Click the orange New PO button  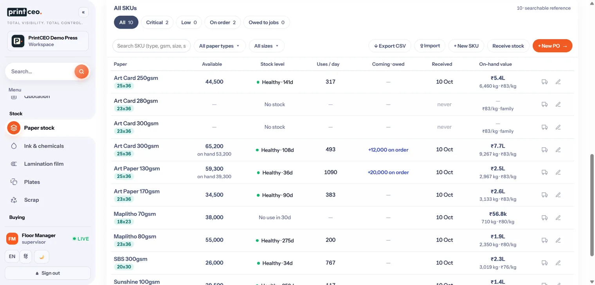click(x=552, y=46)
